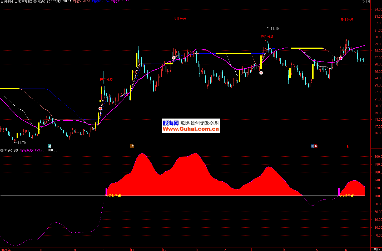Click the first 分歧买点 marker in October
The width and height of the screenshot is (382, 251).
pyautogui.click(x=115, y=196)
